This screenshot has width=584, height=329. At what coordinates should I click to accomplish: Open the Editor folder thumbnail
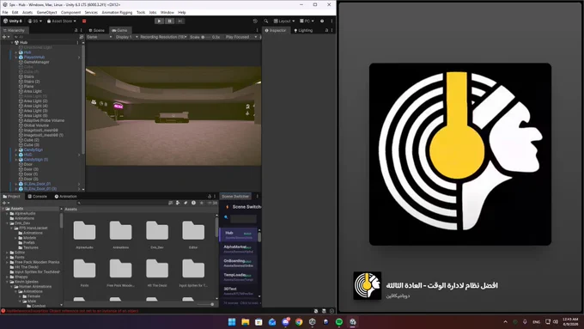(193, 230)
